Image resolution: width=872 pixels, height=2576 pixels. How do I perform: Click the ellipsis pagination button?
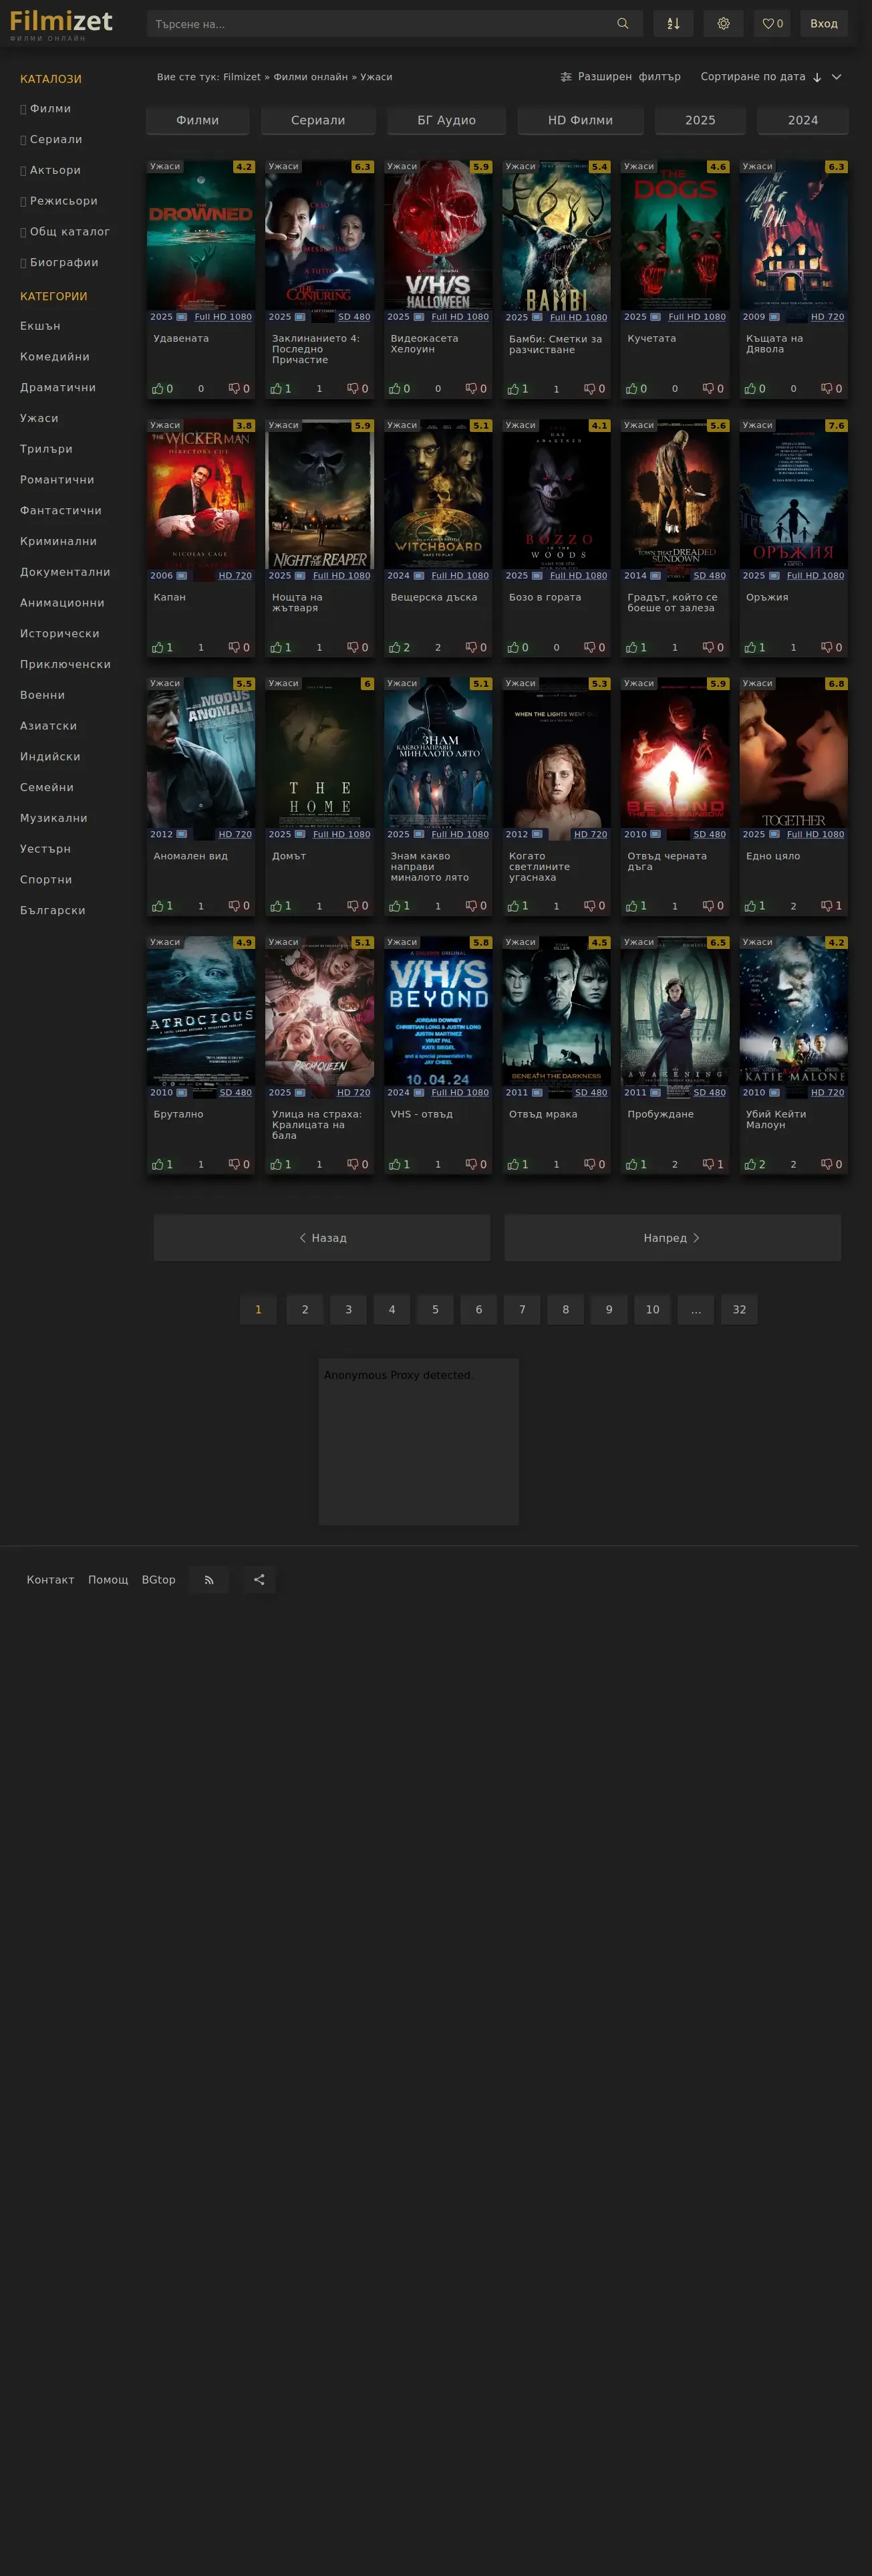point(695,1310)
